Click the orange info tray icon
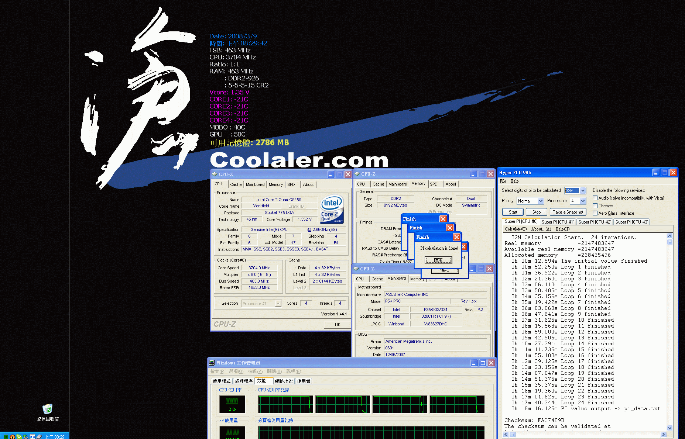685x439 pixels. pos(13,437)
